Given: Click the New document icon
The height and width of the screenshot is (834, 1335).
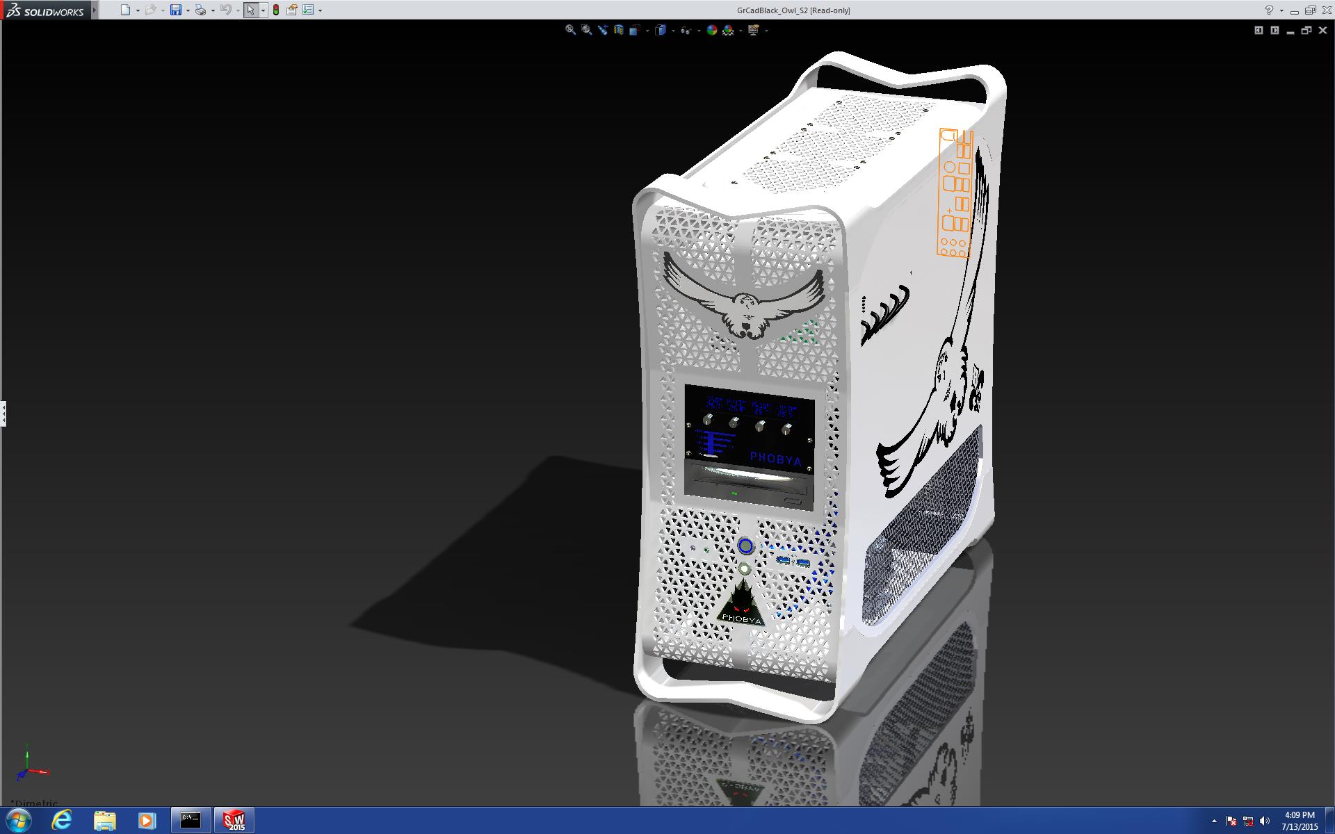Looking at the screenshot, I should click(125, 10).
